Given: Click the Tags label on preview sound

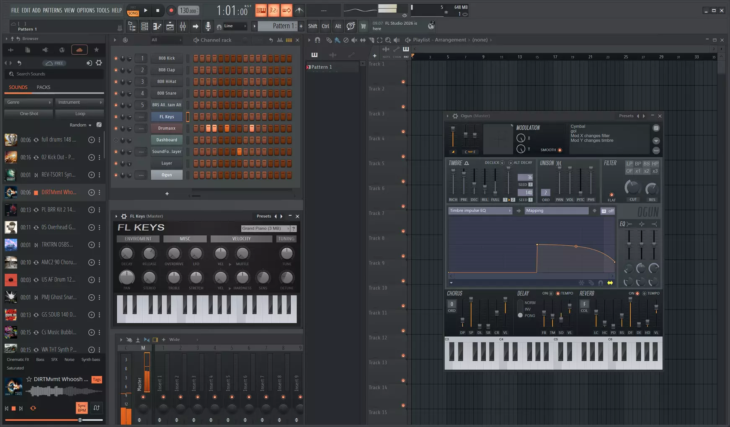Looking at the screenshot, I should point(97,380).
